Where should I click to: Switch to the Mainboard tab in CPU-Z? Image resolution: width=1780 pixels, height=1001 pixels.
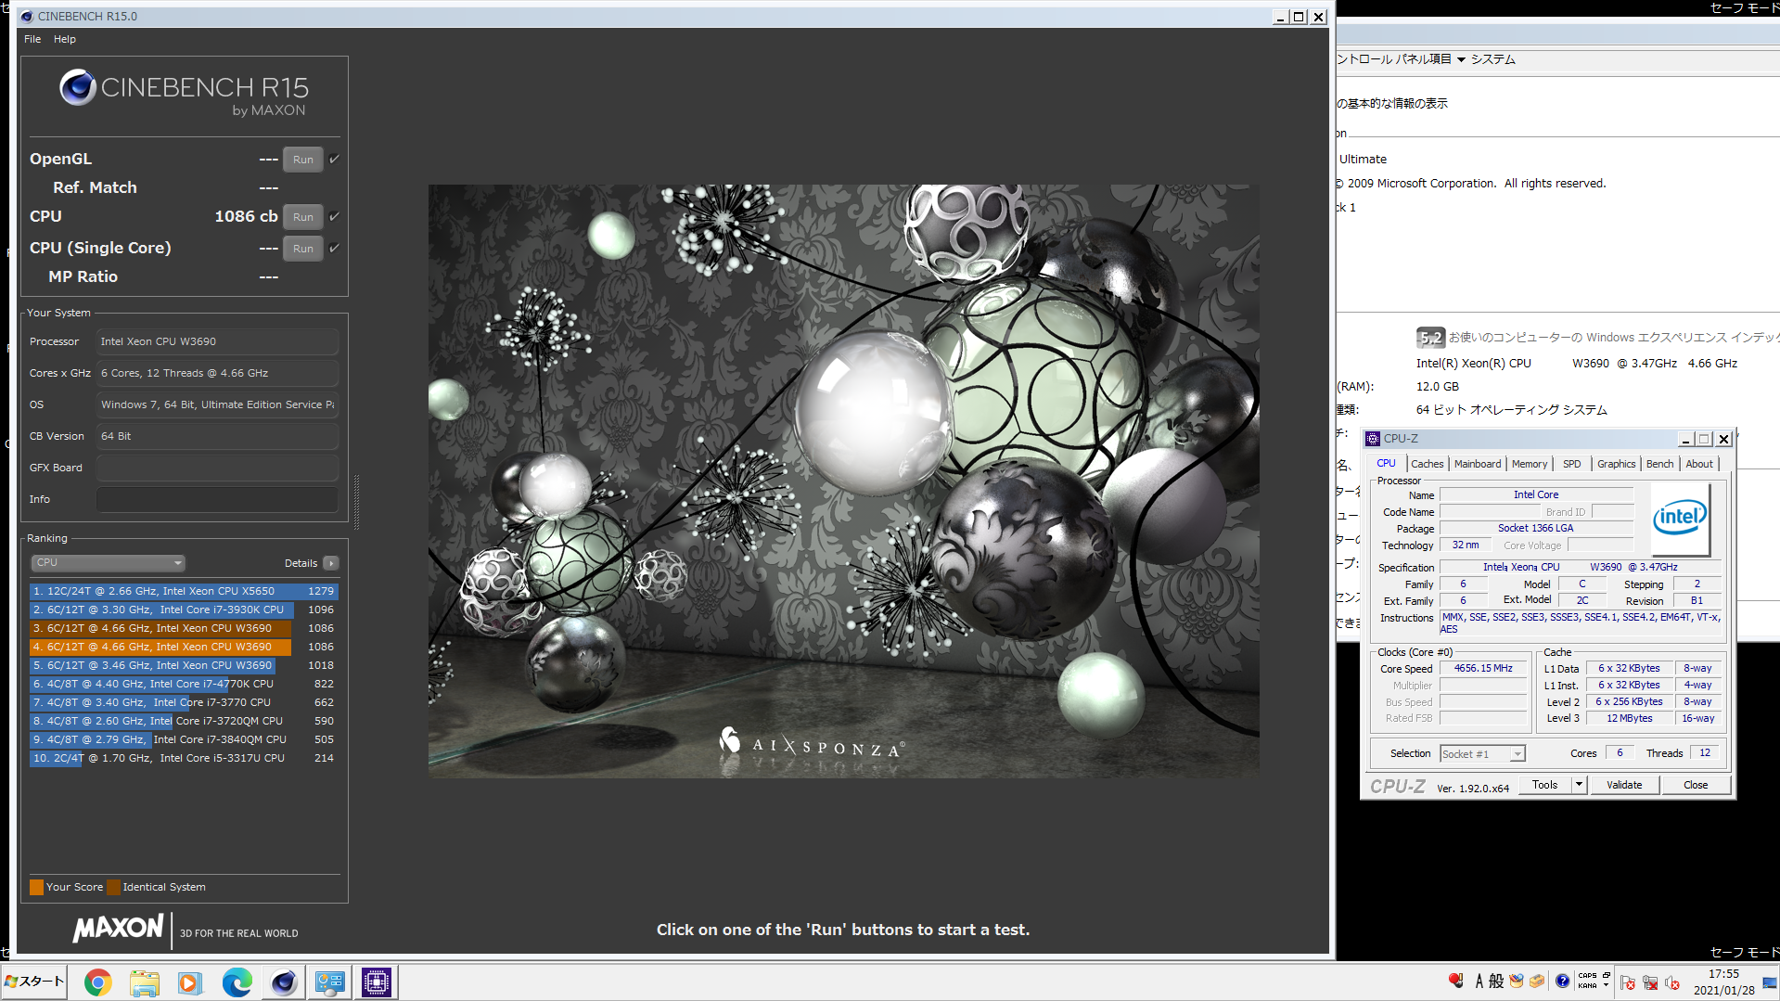tap(1477, 464)
